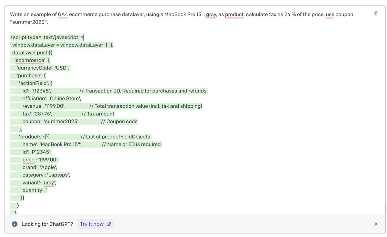Click the 'variant': 'gray' line
Image resolution: width=387 pixels, height=237 pixels.
pos(39,183)
